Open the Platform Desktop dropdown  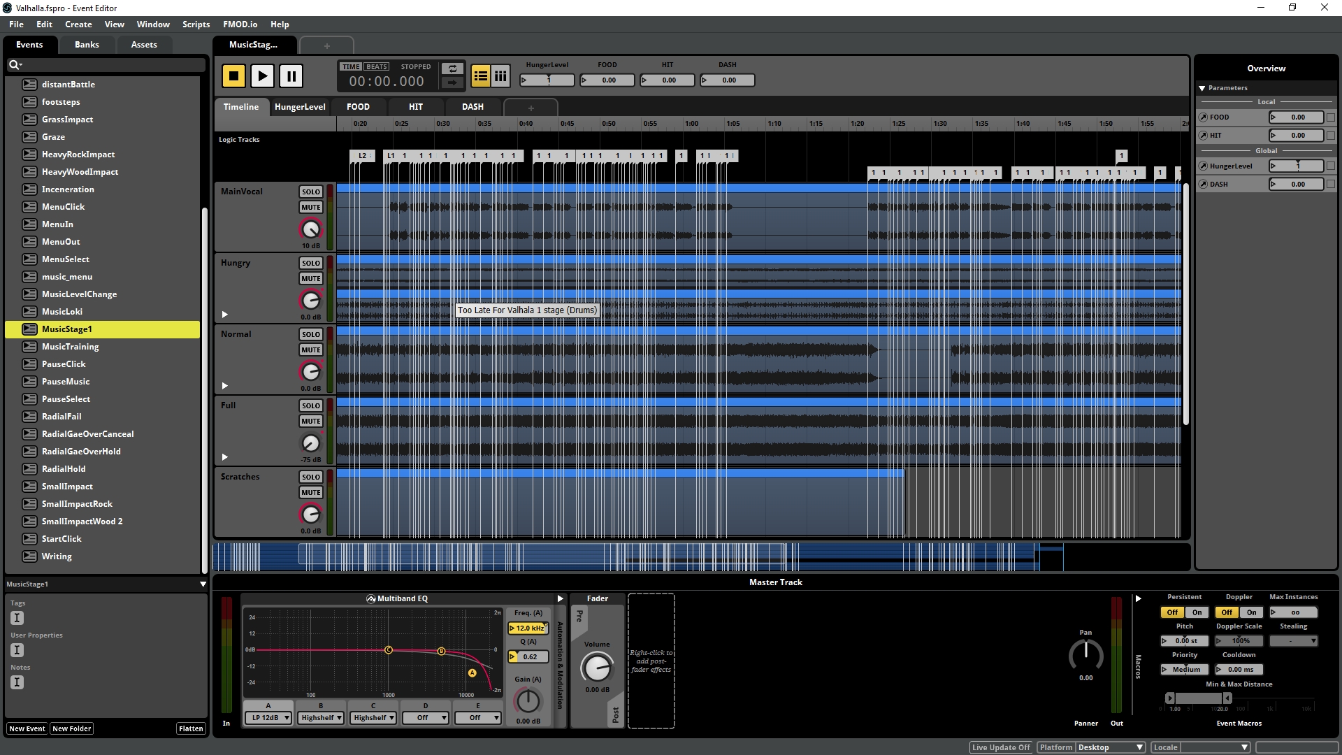pos(1110,747)
